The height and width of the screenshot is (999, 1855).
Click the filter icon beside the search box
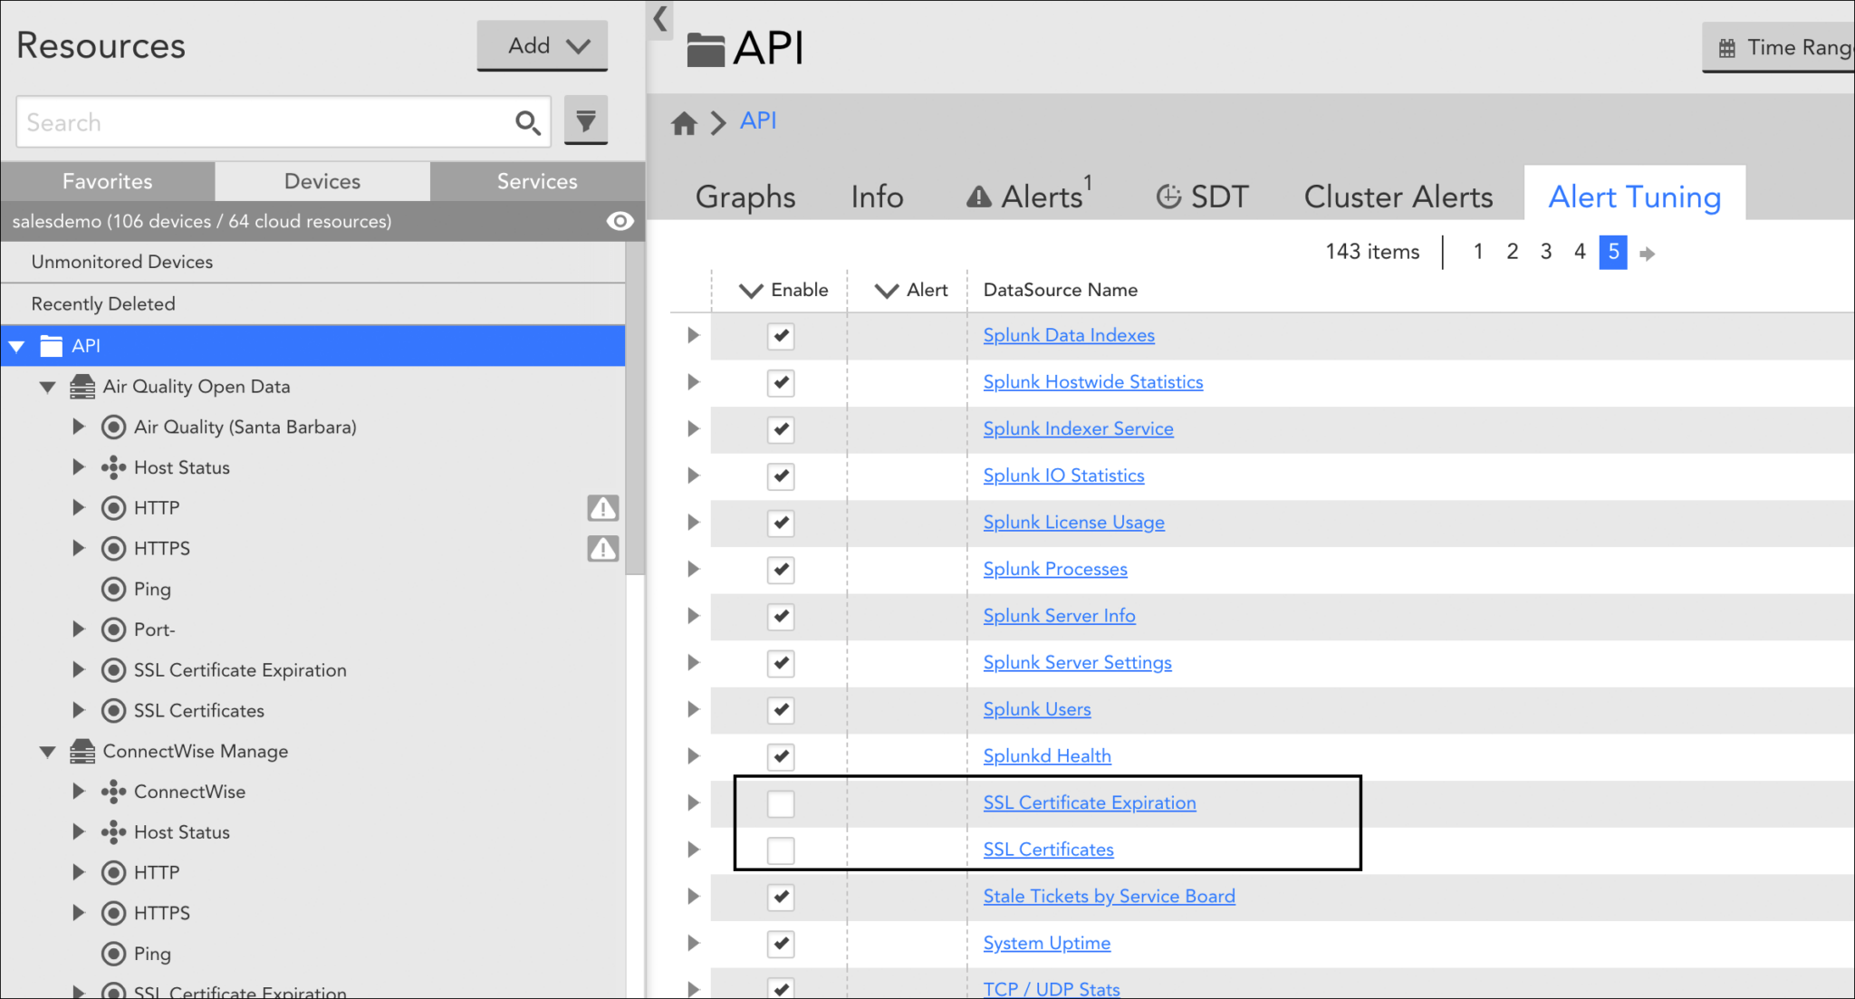[x=586, y=120]
